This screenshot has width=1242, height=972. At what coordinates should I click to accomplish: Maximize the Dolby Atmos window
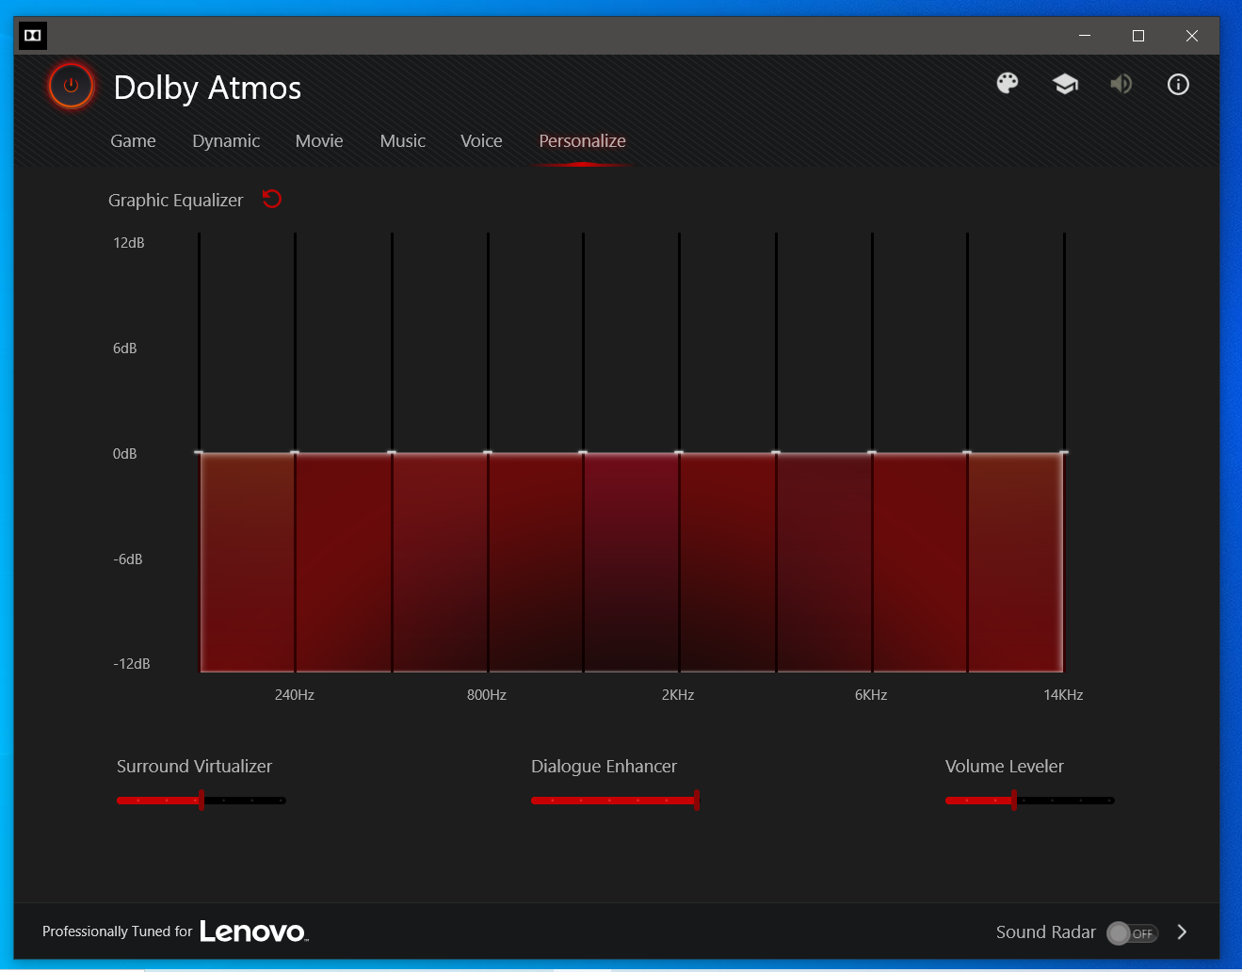[1138, 36]
